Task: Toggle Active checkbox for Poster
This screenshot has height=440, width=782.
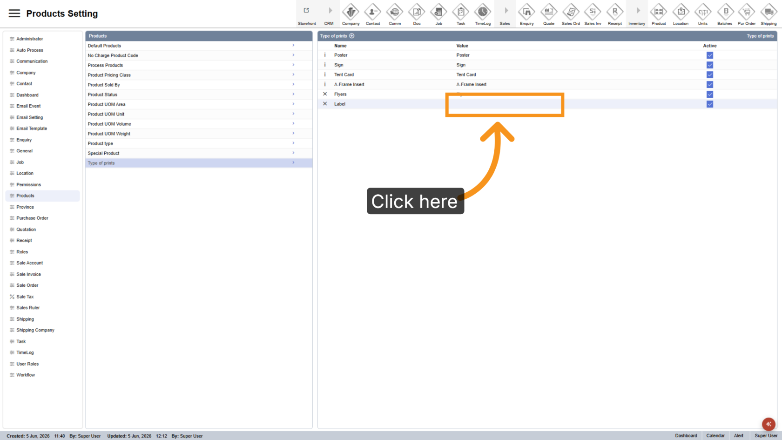Action: 710,55
